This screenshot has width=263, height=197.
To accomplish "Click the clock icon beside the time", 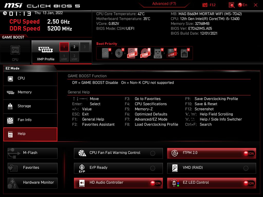I will (5, 13).
